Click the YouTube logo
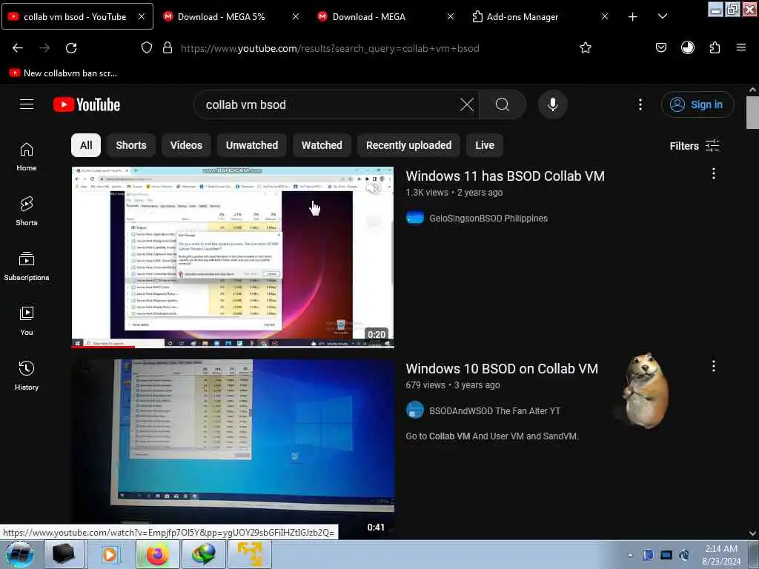Screen dimensions: 759x569 [x=87, y=104]
